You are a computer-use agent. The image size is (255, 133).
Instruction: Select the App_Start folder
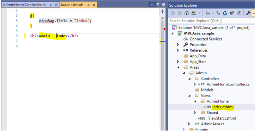198,62
